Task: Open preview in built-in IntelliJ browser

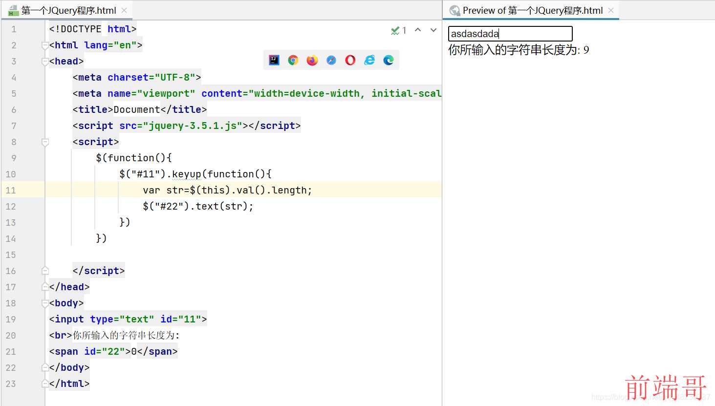Action: (274, 60)
